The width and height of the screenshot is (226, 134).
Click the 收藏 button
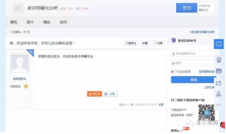[x=145, y=43]
